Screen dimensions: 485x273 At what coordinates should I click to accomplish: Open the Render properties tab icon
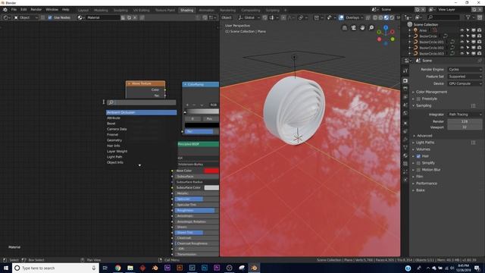tap(405, 81)
